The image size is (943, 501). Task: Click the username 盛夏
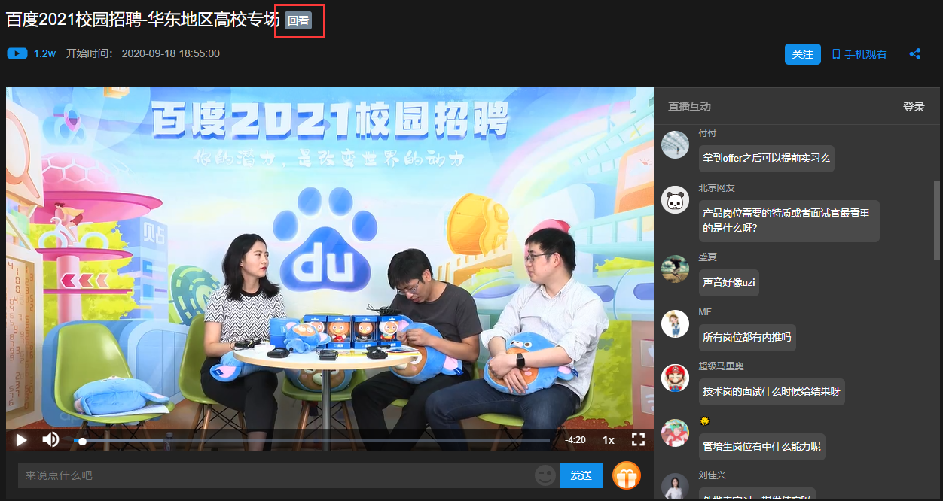[707, 257]
